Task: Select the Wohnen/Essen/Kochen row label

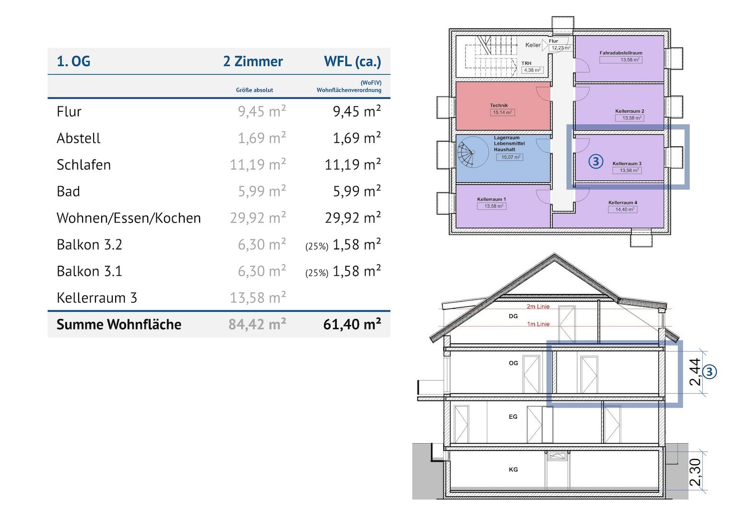Action: point(129,218)
